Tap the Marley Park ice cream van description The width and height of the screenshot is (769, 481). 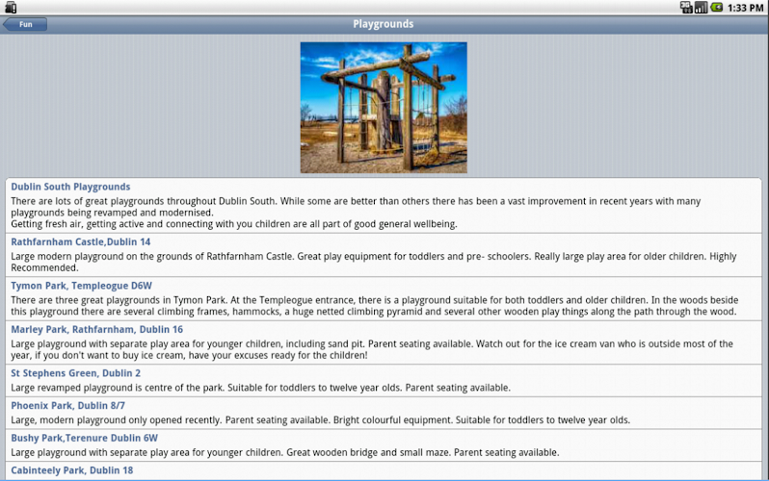(x=372, y=349)
